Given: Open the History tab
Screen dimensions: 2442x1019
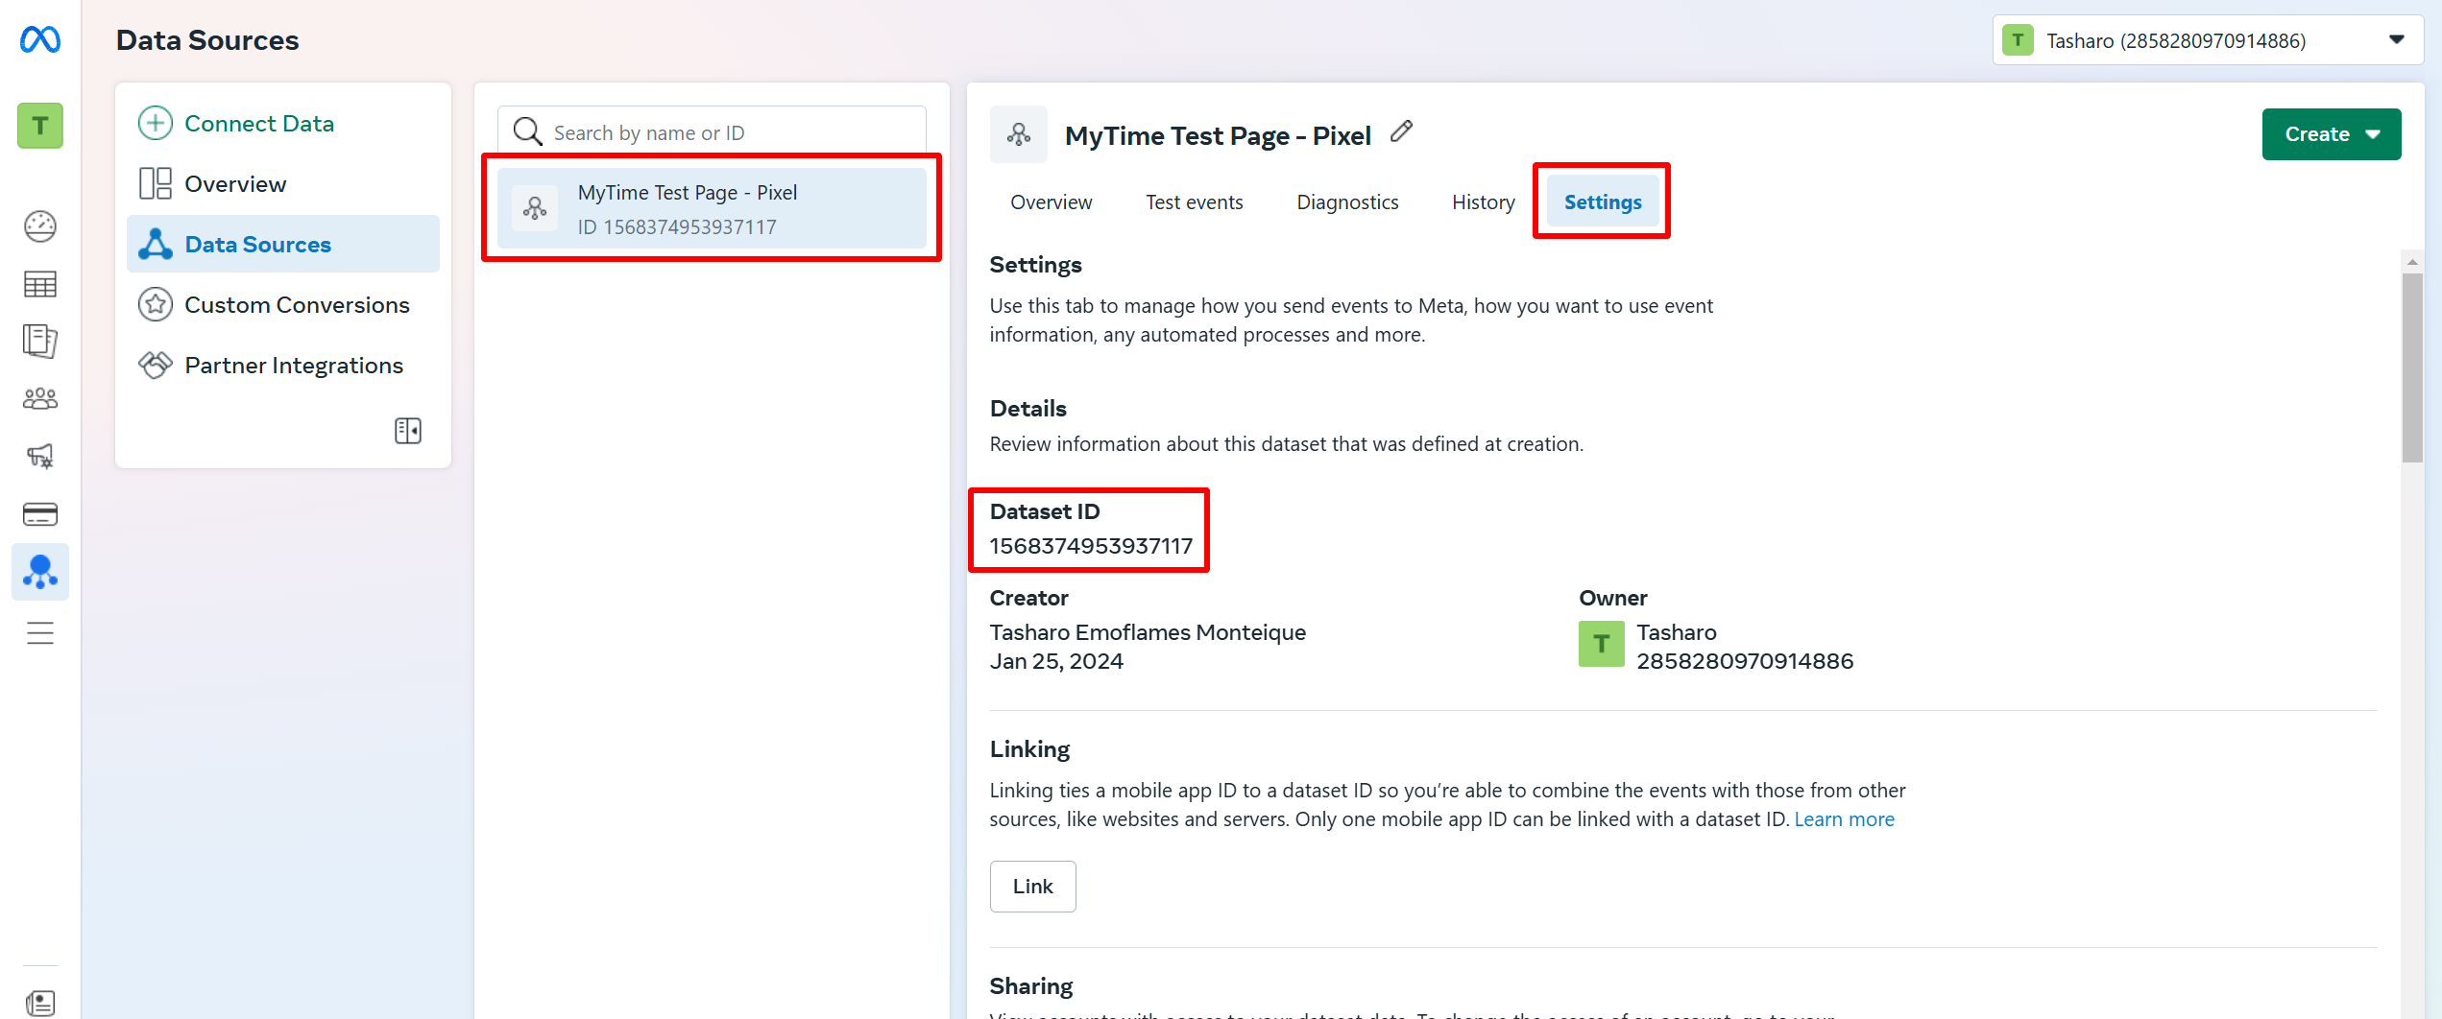Looking at the screenshot, I should point(1484,202).
